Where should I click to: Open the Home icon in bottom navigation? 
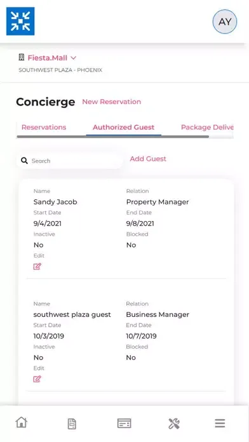(22, 422)
